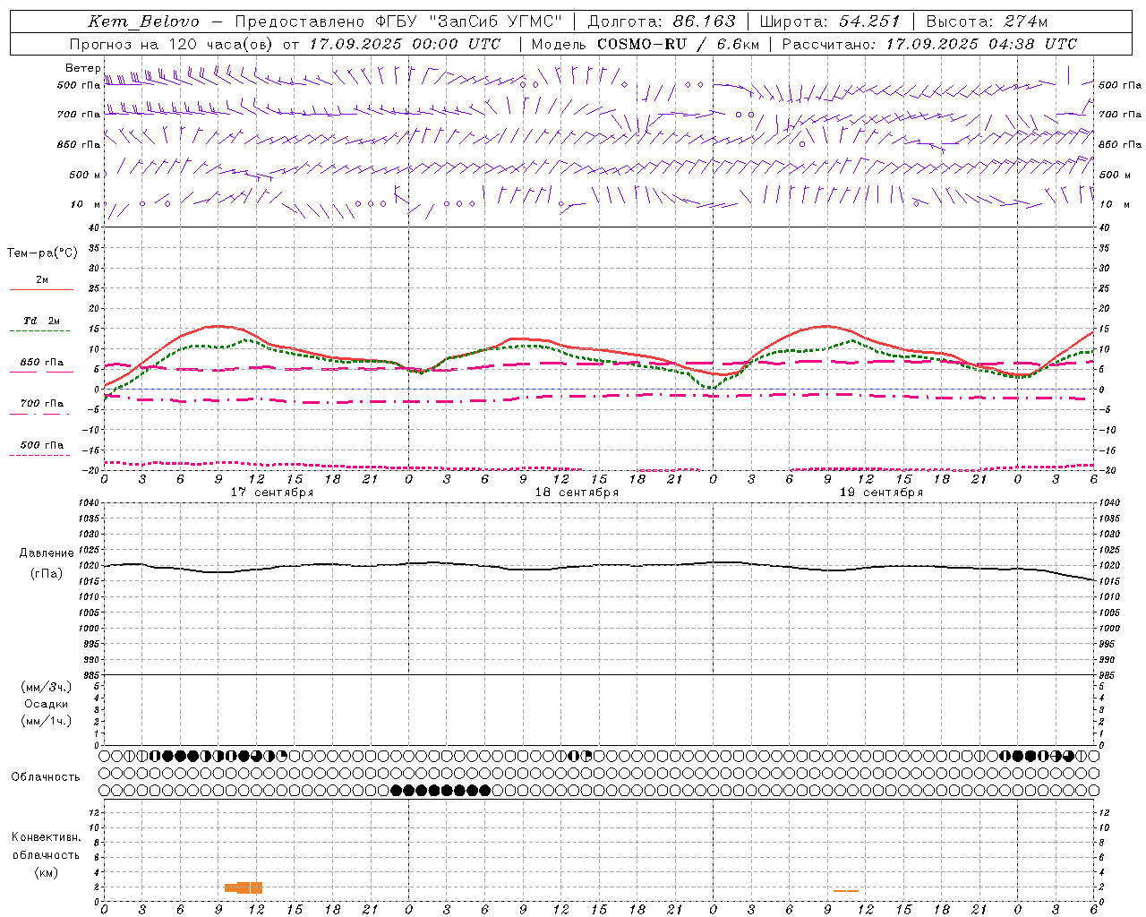
Task: Click the Осадки precipitation label
Action: 47,704
